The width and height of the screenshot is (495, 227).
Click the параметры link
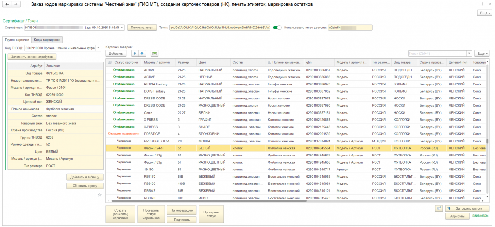pyautogui.click(x=480, y=215)
